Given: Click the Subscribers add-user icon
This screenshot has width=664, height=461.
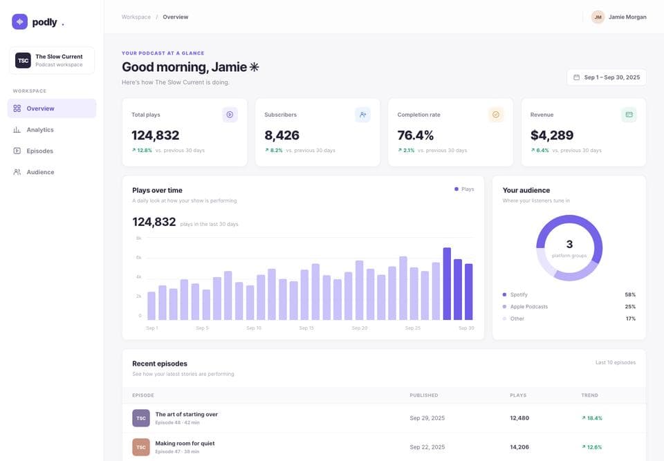Looking at the screenshot, I should (363, 114).
